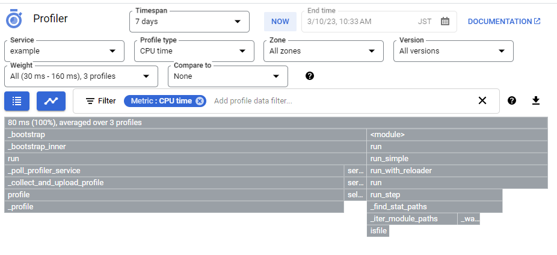The height and width of the screenshot is (255, 557).
Task: Switch to history line chart view
Action: click(51, 101)
